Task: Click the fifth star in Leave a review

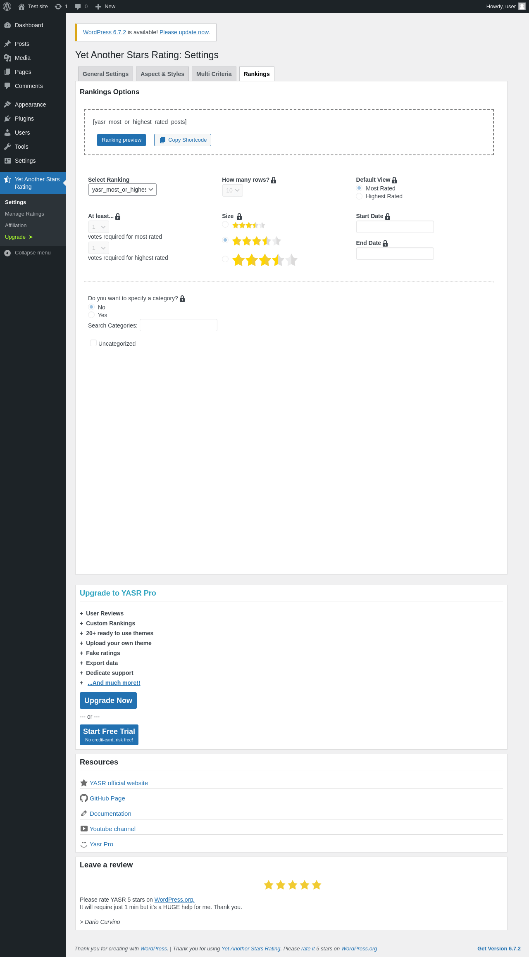Action: [317, 885]
